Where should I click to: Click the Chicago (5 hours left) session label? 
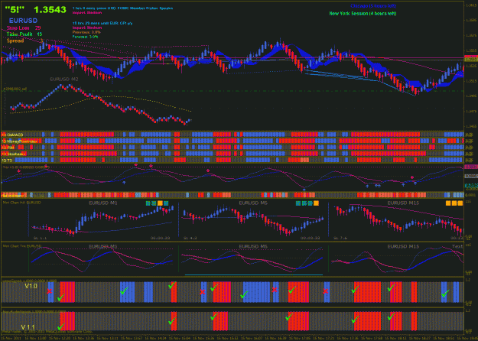pos(373,6)
